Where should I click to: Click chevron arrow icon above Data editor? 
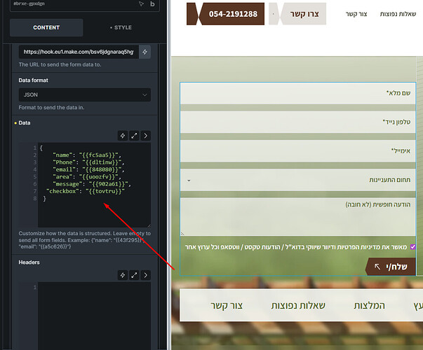146,136
